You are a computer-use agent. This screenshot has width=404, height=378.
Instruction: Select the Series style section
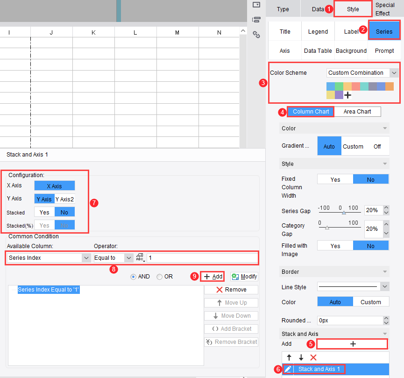[384, 31]
